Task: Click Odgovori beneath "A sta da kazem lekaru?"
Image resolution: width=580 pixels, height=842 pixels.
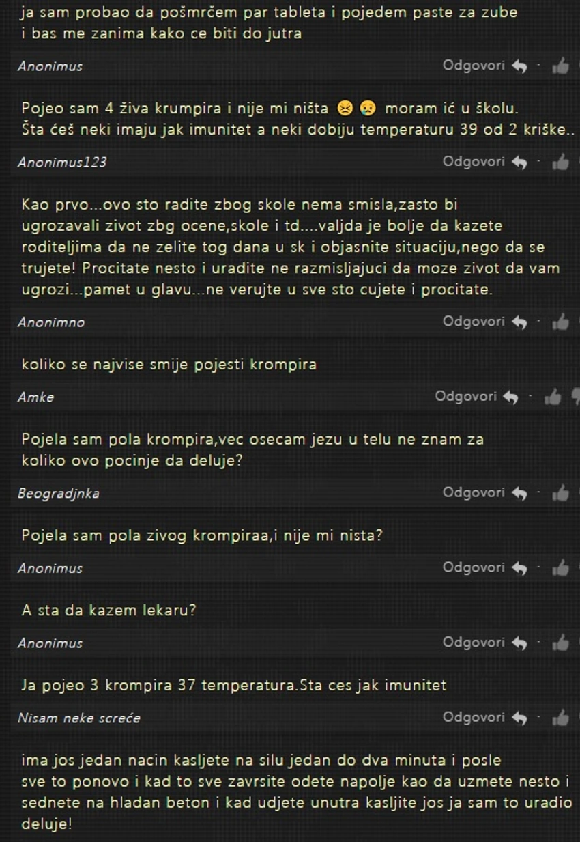Action: 474,642
